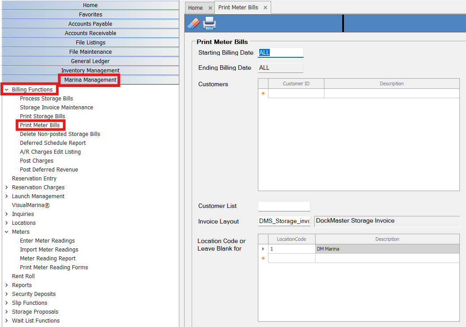This screenshot has height=327, width=466.
Task: Open Enter Meter Readings
Action: [47, 241]
